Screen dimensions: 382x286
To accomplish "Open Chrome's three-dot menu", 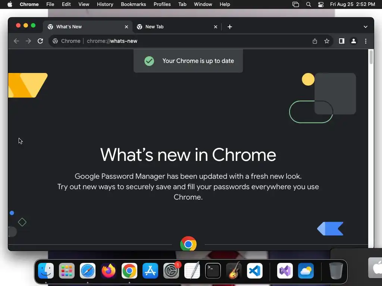I will (x=366, y=41).
